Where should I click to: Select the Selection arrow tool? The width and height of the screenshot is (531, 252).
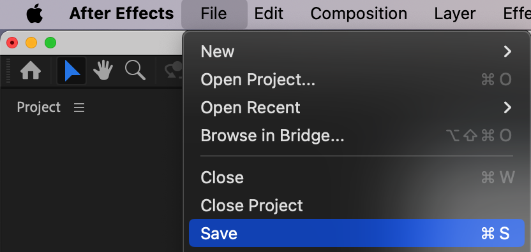point(71,71)
